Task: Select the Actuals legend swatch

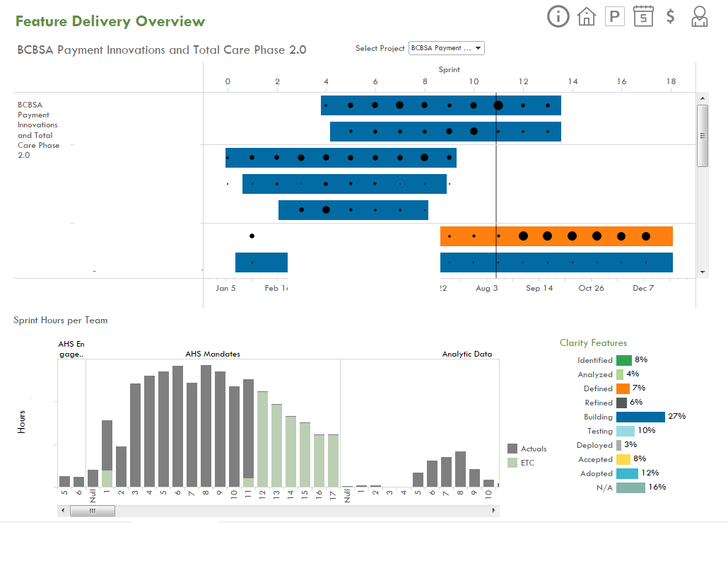Action: point(512,449)
